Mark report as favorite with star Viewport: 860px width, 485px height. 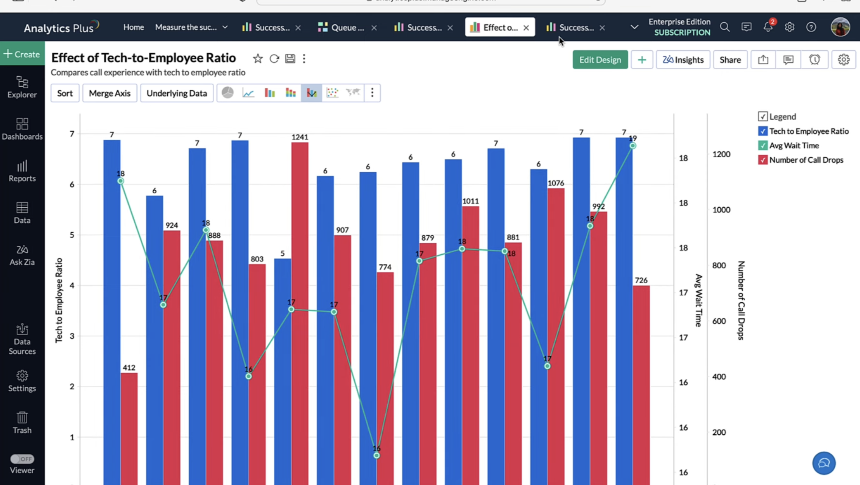tap(258, 59)
